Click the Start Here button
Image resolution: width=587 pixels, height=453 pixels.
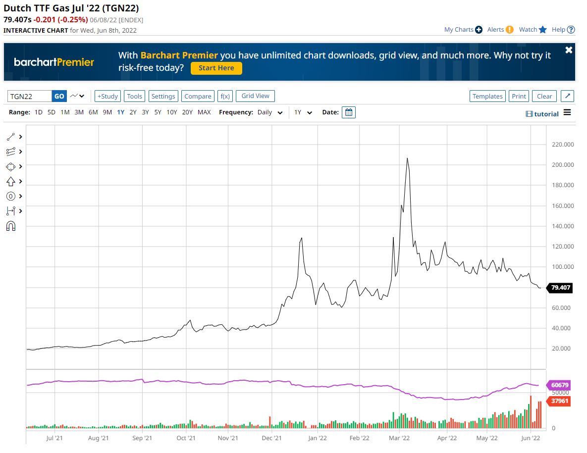point(216,68)
